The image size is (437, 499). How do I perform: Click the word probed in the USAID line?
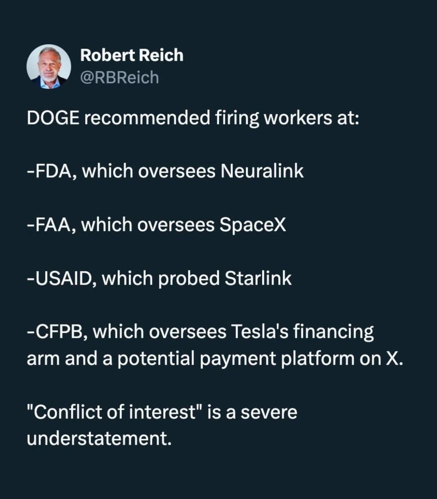[189, 278]
